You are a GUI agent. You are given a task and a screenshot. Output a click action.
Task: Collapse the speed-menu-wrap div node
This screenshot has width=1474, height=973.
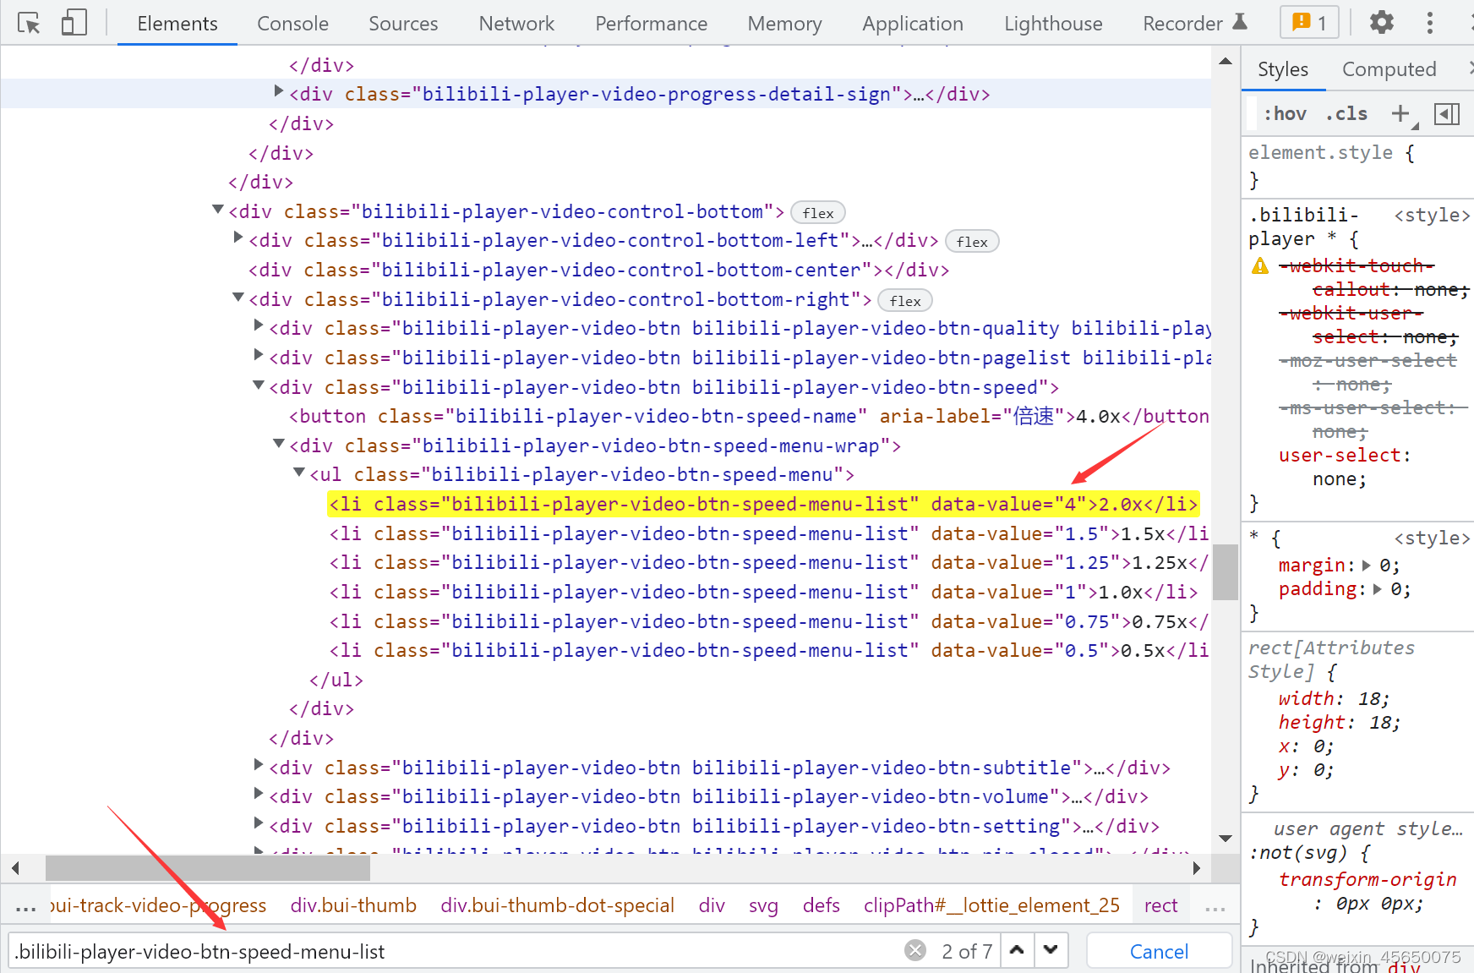[x=279, y=443]
